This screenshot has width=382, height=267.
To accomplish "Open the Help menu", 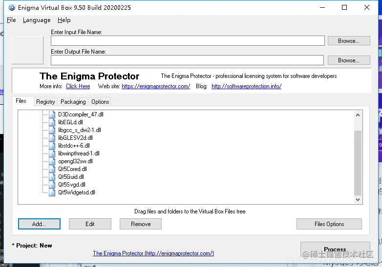I will (64, 20).
